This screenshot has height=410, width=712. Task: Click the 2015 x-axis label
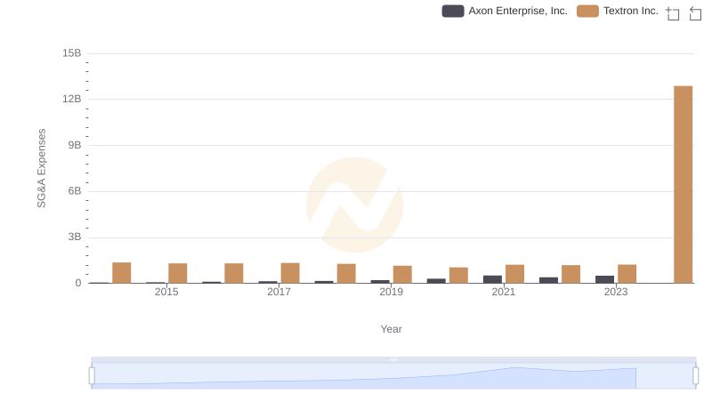166,292
